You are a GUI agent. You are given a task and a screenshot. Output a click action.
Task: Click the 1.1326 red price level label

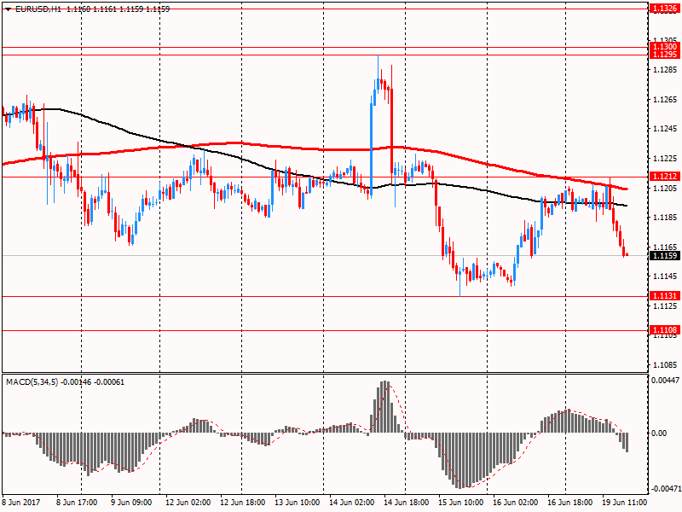click(x=665, y=9)
